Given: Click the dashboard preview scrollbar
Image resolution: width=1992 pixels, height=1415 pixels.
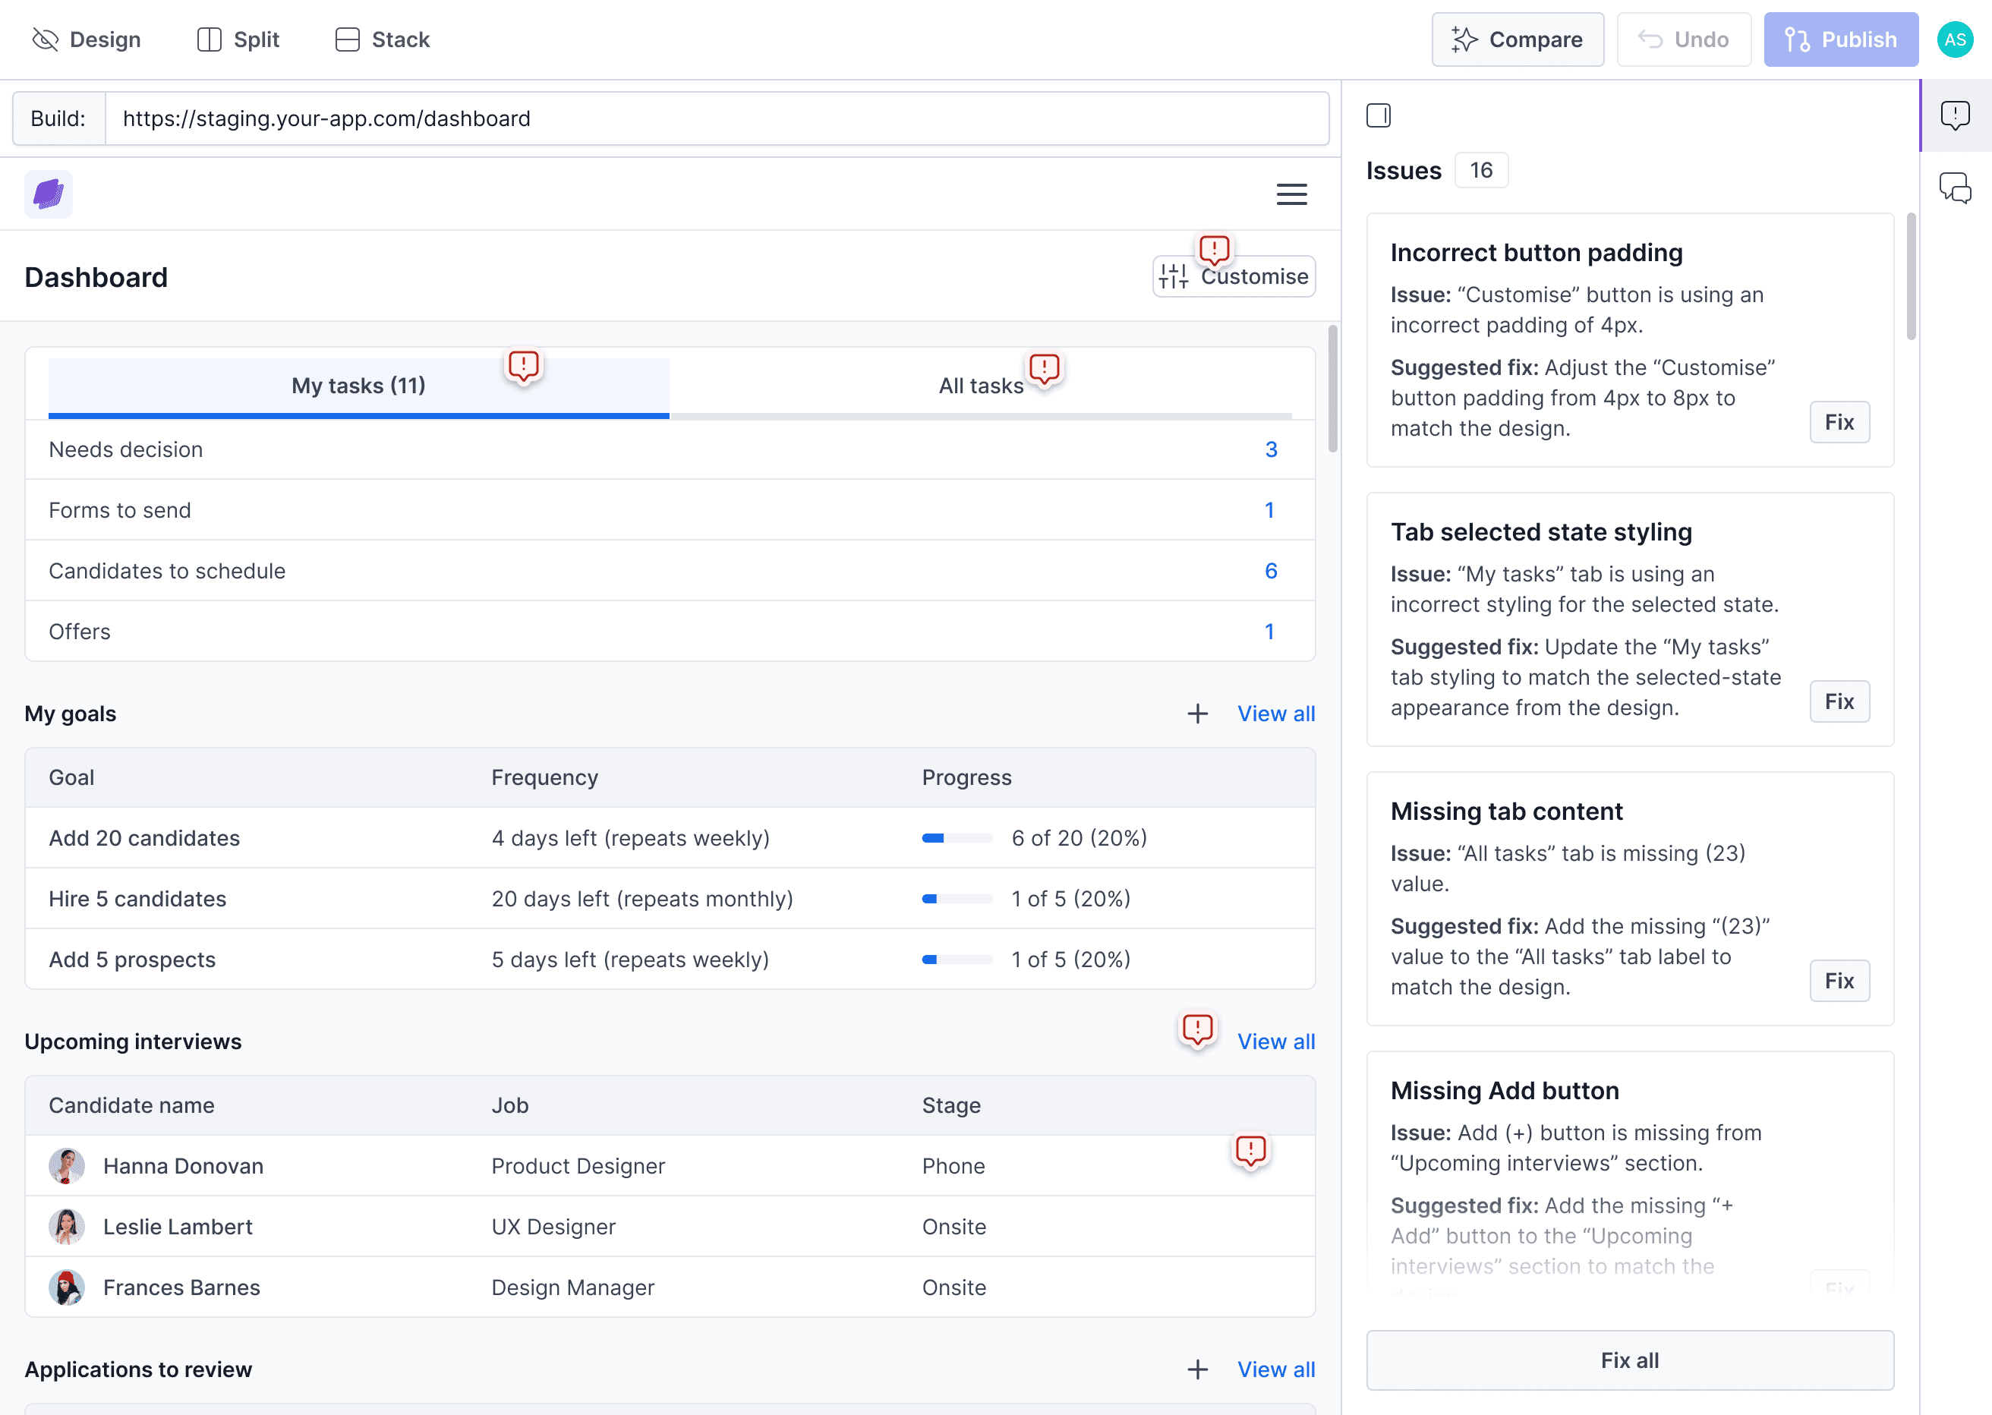Looking at the screenshot, I should coord(1332,389).
